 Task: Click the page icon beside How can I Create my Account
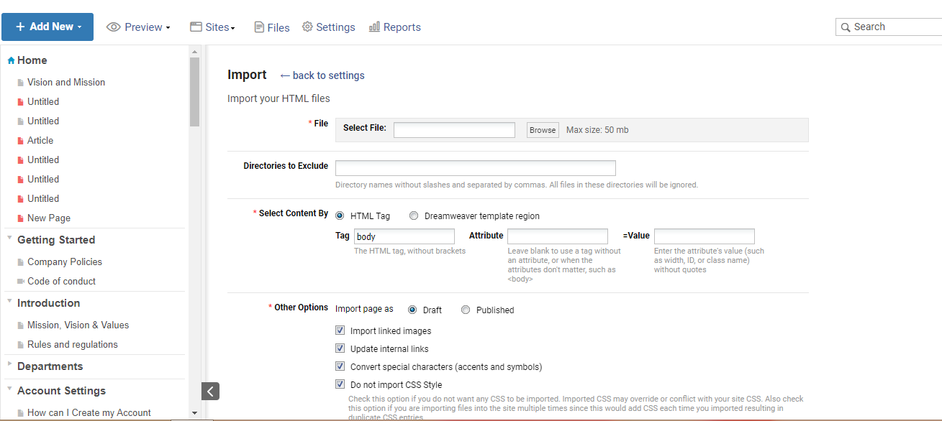click(x=21, y=413)
